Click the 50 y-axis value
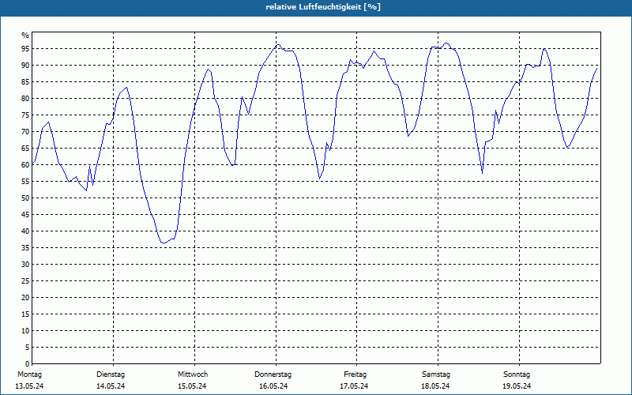Viewport: 632px width, 395px height. click(25, 198)
